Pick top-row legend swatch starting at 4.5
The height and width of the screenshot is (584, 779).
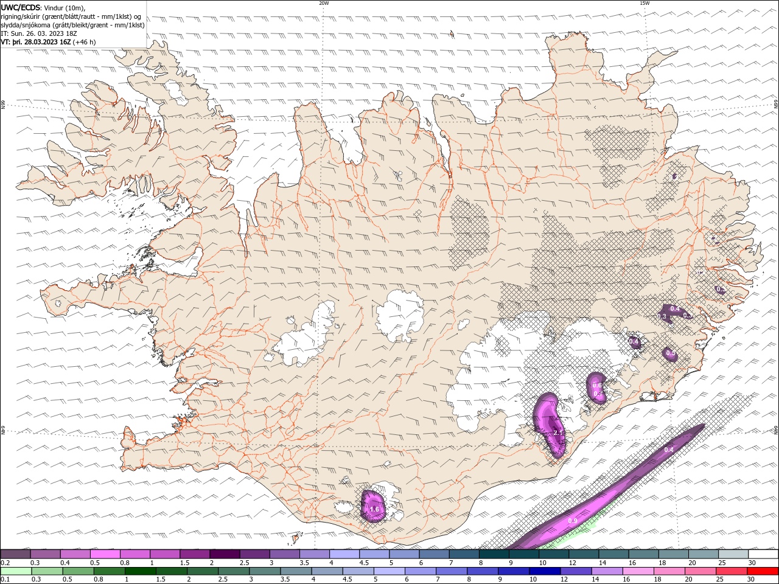pos(374,554)
